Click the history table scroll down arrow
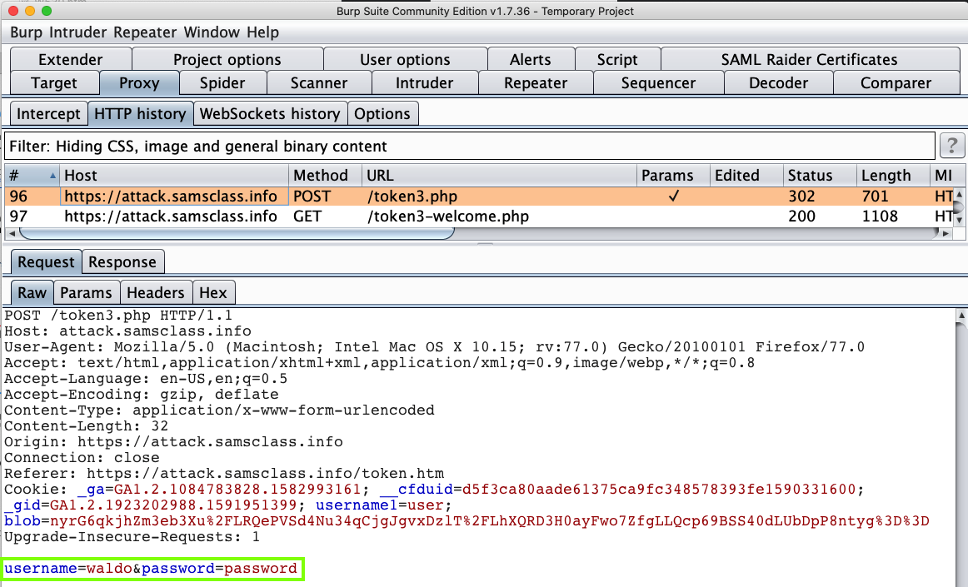This screenshot has width=968, height=587. pos(960,219)
